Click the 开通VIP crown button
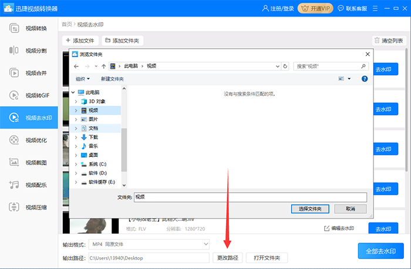This screenshot has width=411, height=269. (x=315, y=8)
